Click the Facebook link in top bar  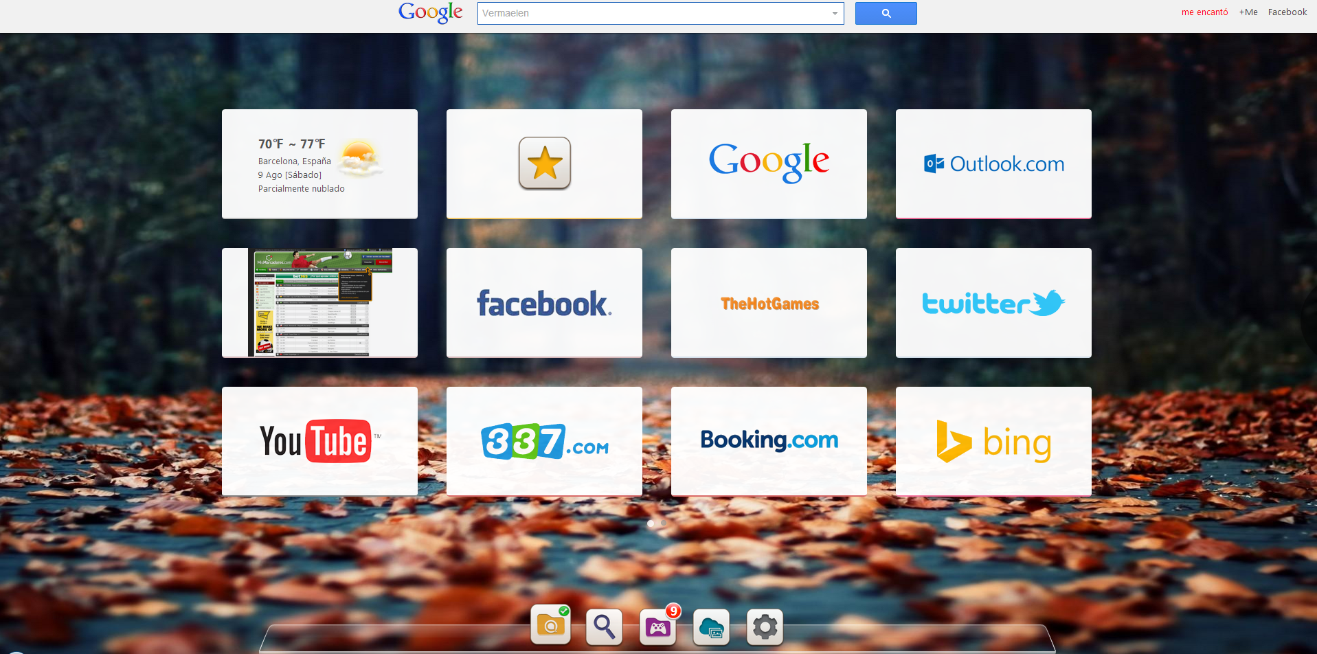pos(1287,12)
